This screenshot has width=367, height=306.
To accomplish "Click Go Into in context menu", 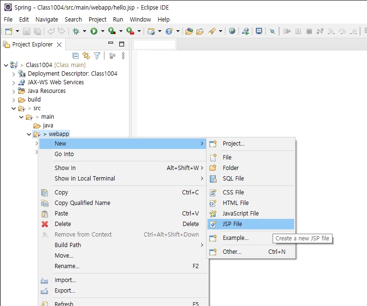I will [123, 154].
